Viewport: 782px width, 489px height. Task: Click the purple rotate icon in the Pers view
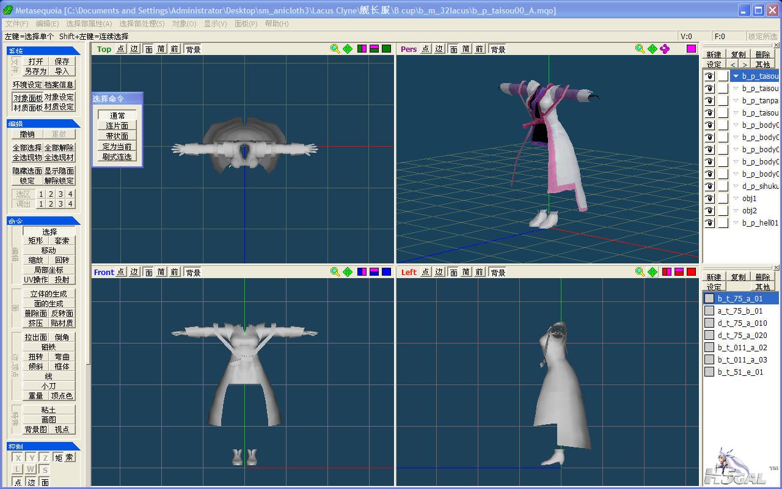665,49
